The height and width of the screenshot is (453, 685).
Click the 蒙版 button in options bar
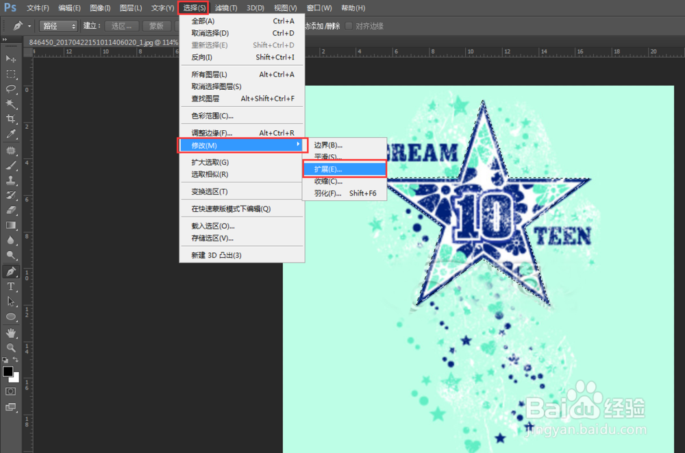click(156, 25)
